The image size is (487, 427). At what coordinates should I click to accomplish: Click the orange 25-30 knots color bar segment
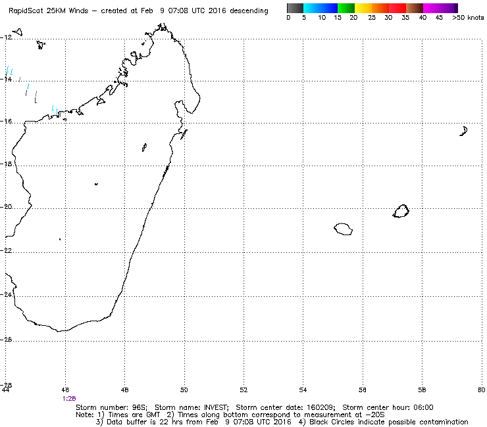380,8
